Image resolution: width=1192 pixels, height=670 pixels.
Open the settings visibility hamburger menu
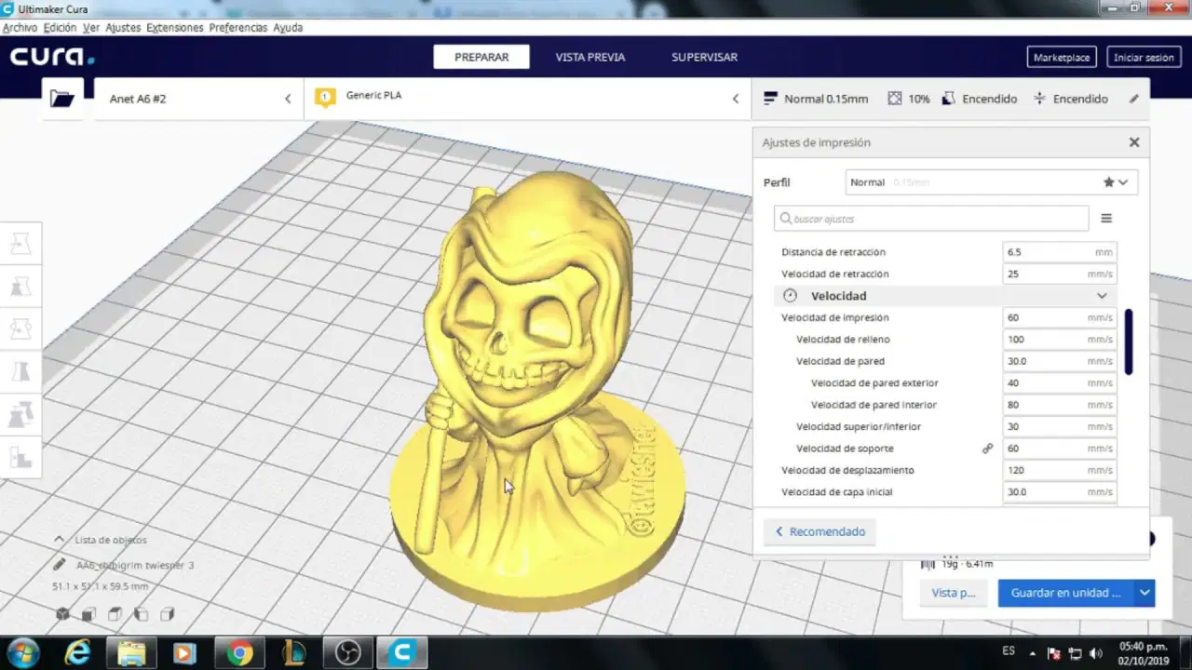pos(1106,219)
